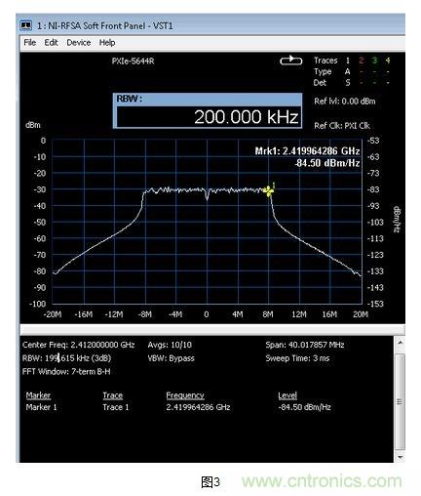Viewport: 421px width, 496px height.
Task: Open the Edit menu
Action: tap(51, 43)
